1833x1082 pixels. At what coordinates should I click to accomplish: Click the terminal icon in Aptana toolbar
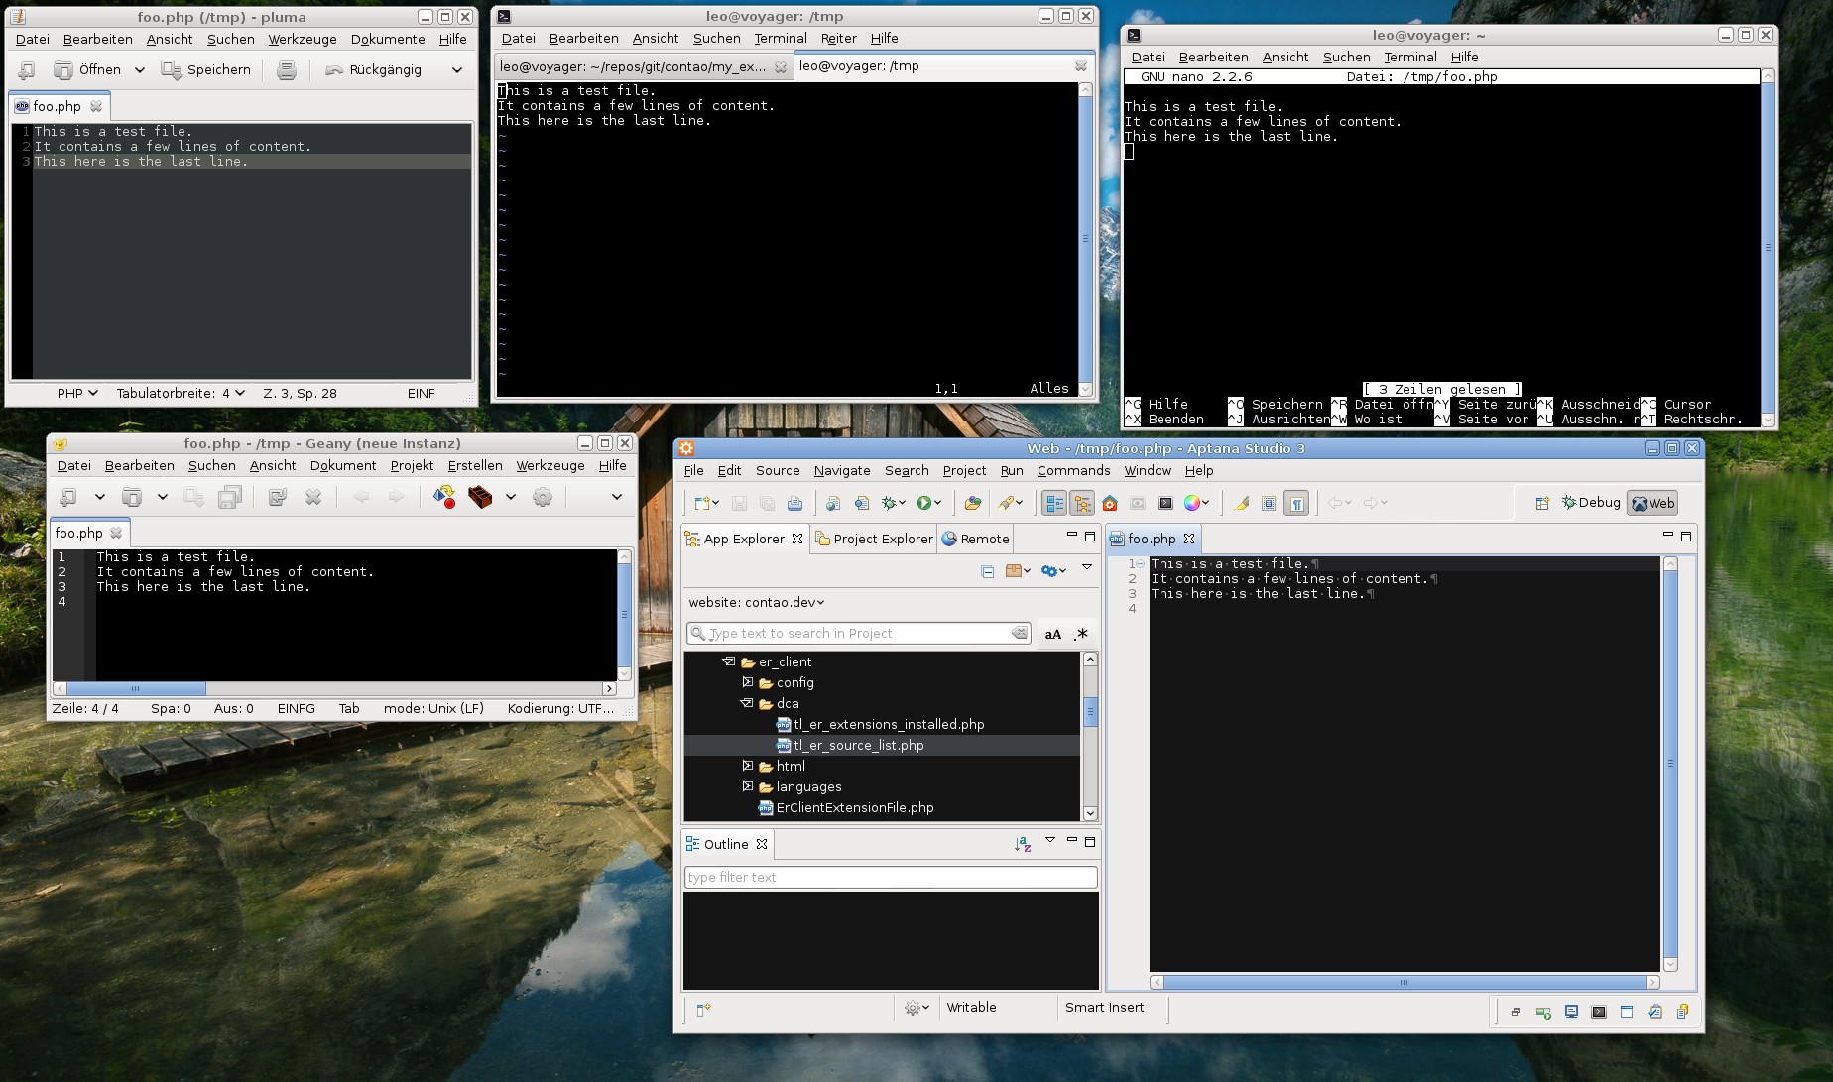[x=1165, y=503]
